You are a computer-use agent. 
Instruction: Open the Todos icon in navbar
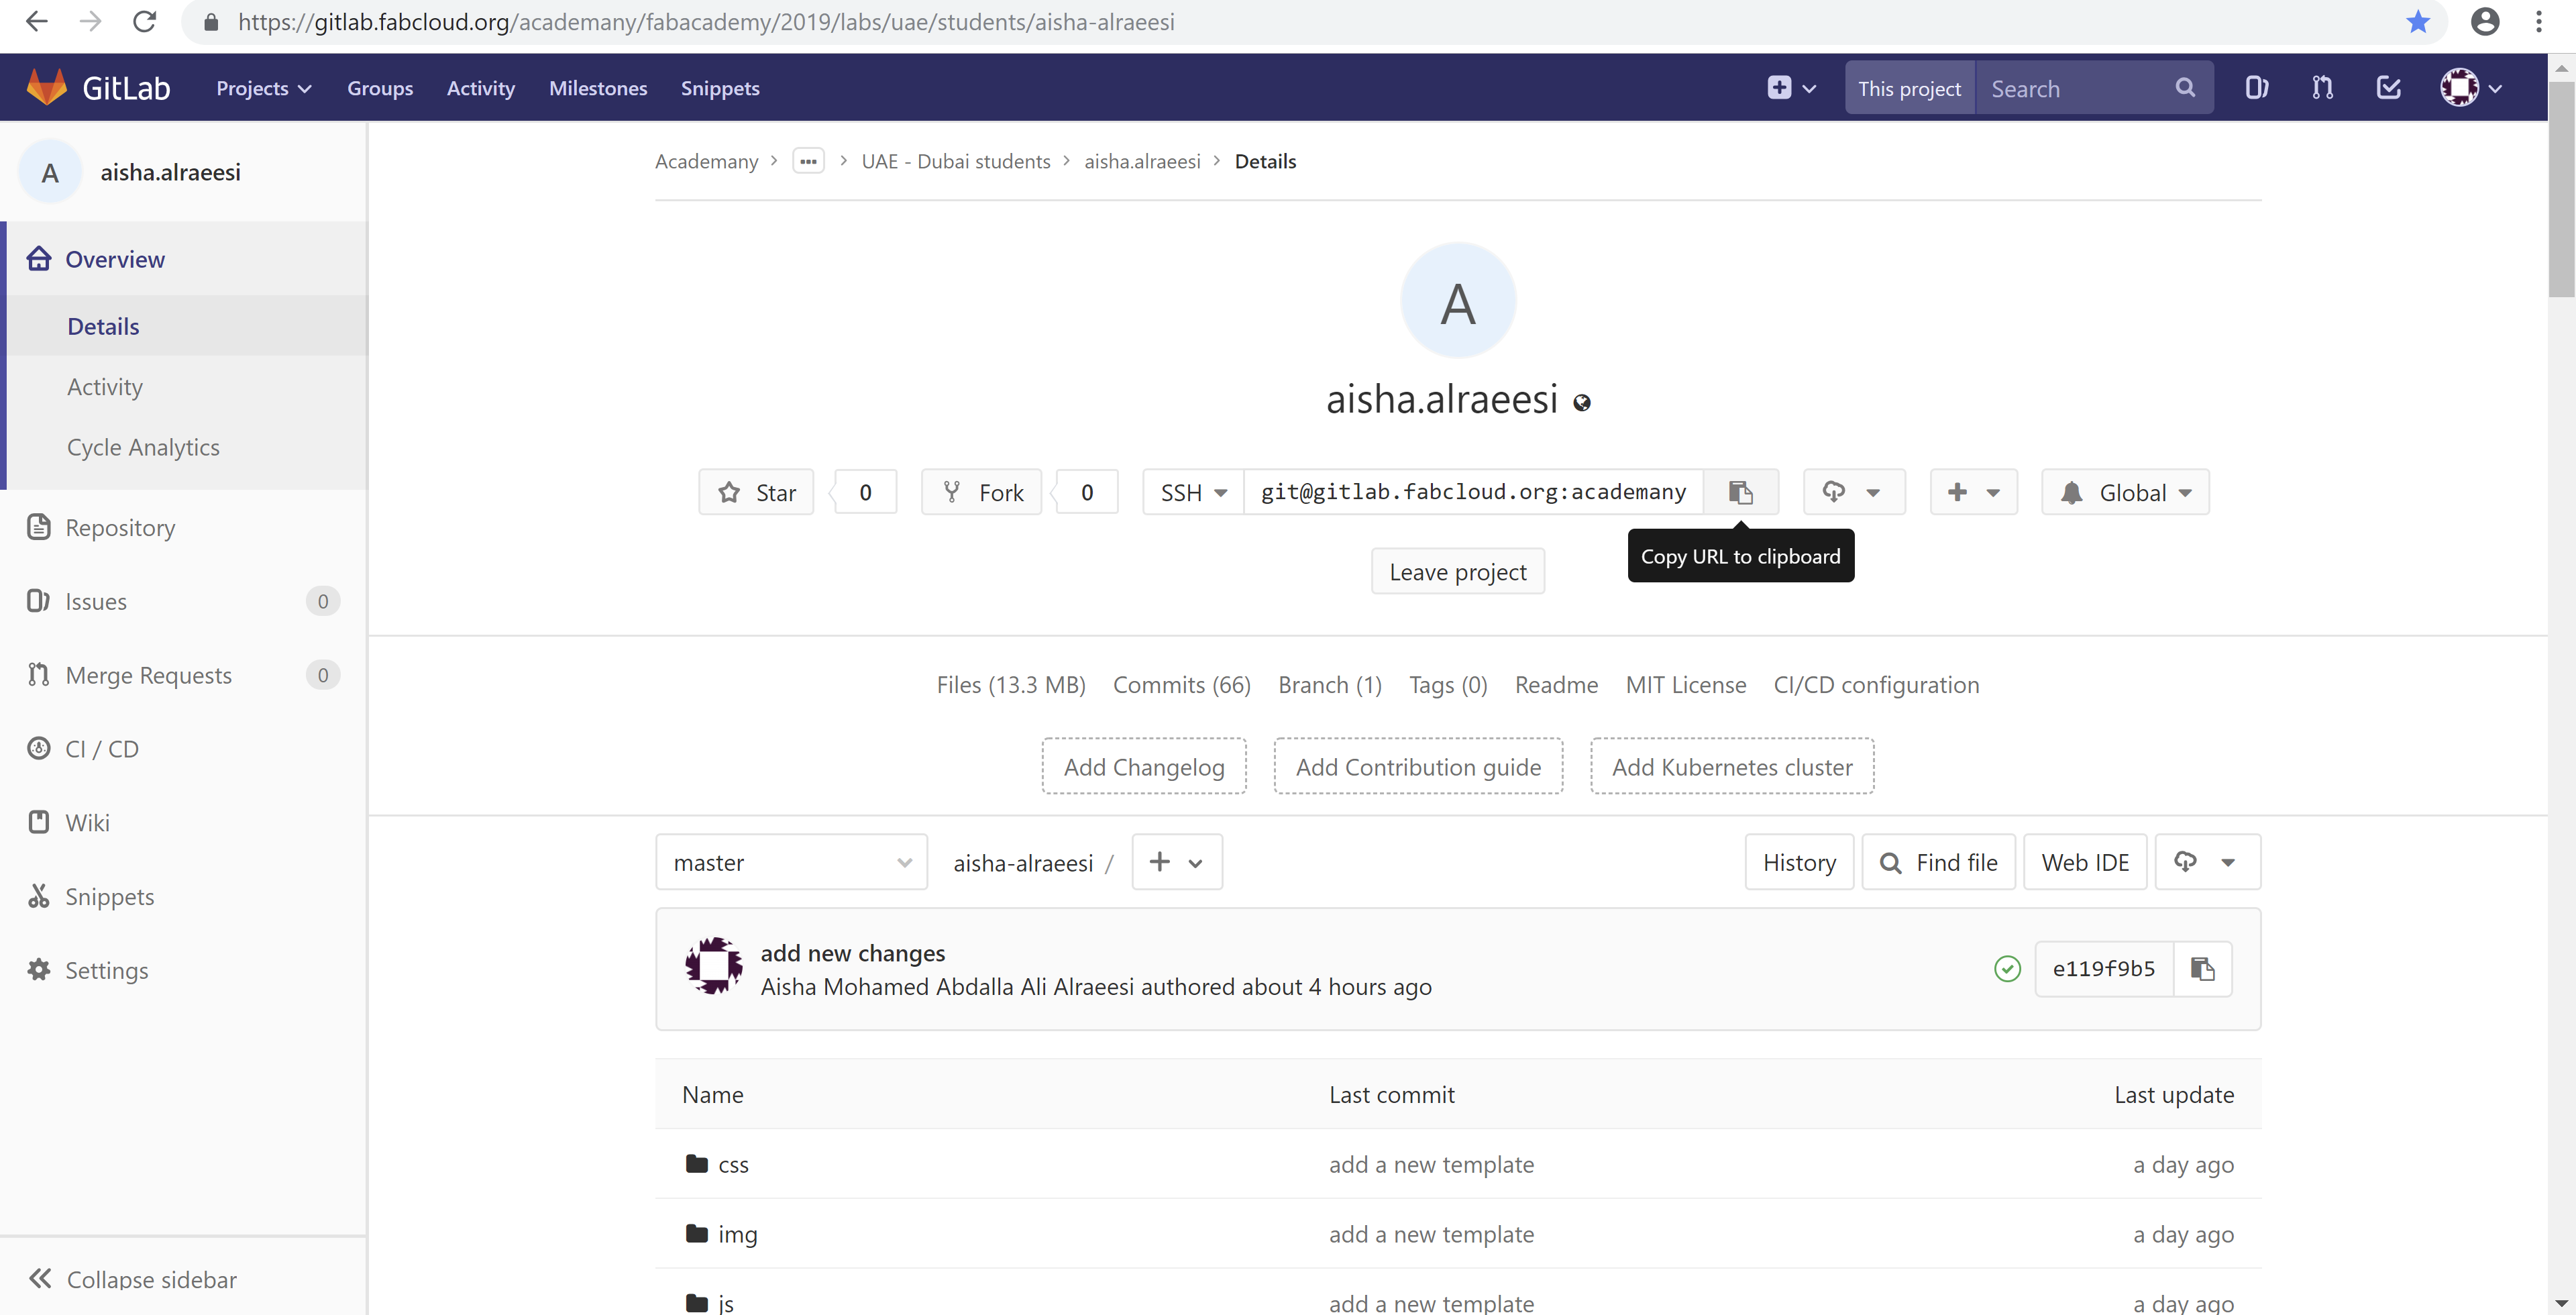click(2388, 88)
